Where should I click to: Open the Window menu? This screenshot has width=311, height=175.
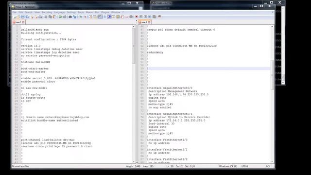tap(116, 12)
